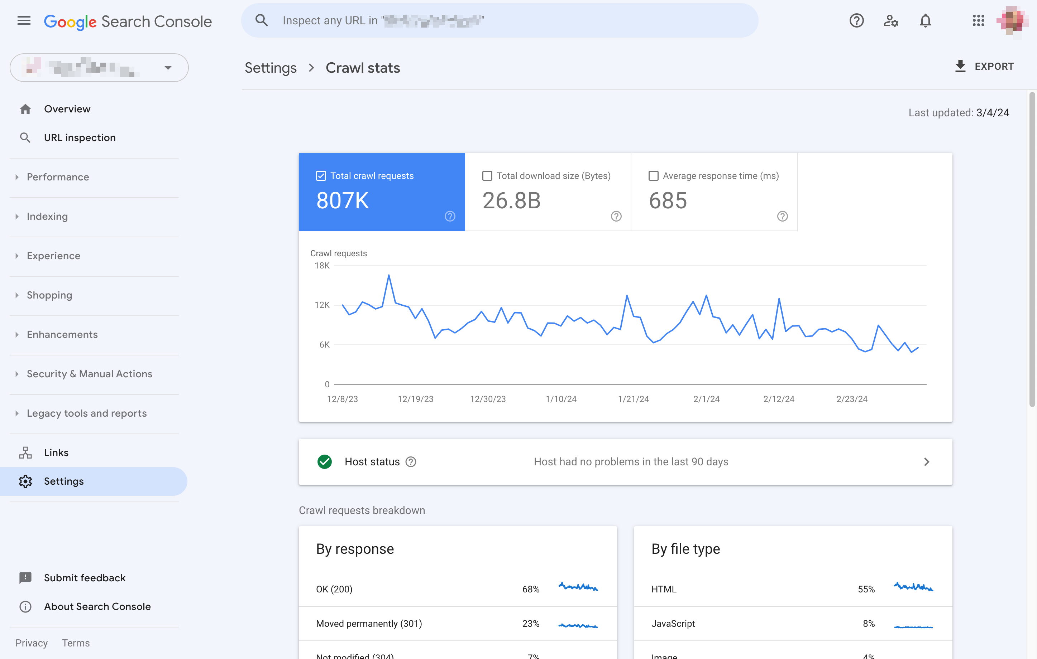Image resolution: width=1037 pixels, height=659 pixels.
Task: Click the URL inspection search input field
Action: (x=500, y=20)
